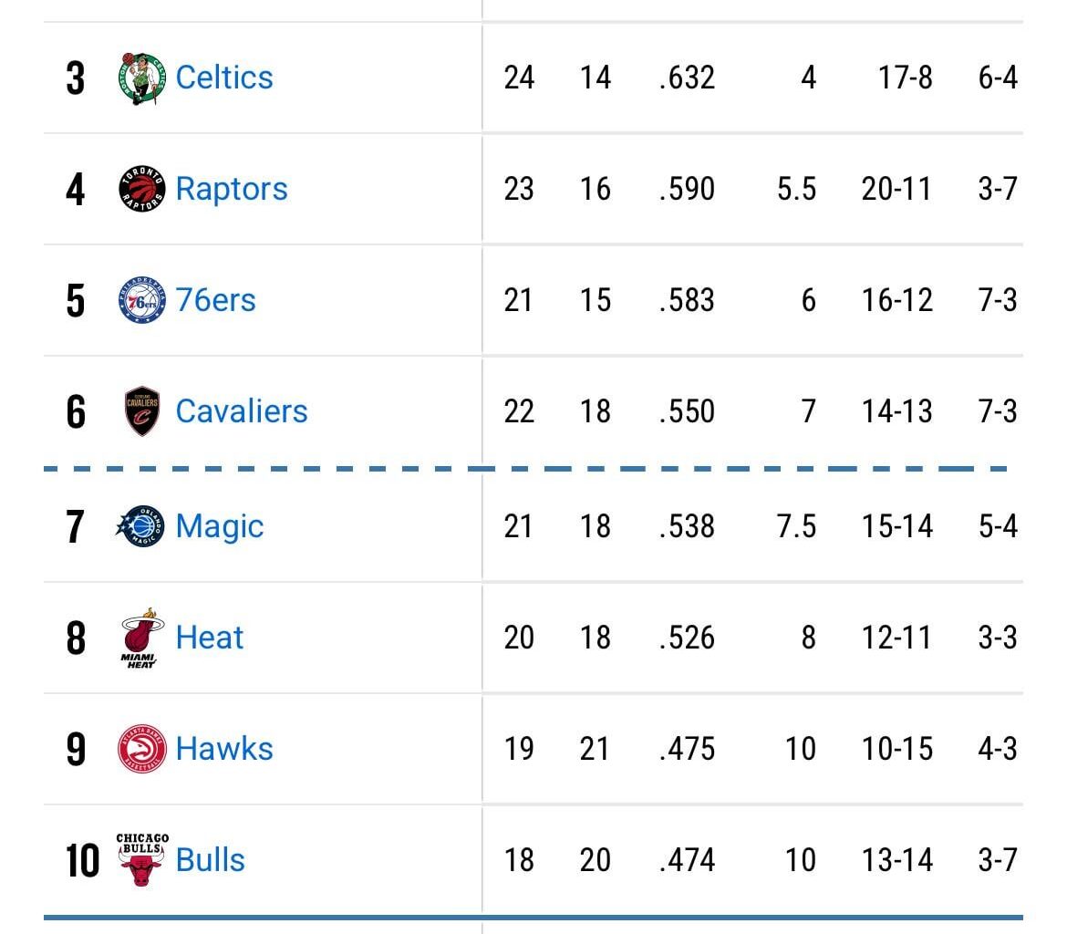The image size is (1067, 934).
Task: Select the Heat team name link
Action: [210, 638]
